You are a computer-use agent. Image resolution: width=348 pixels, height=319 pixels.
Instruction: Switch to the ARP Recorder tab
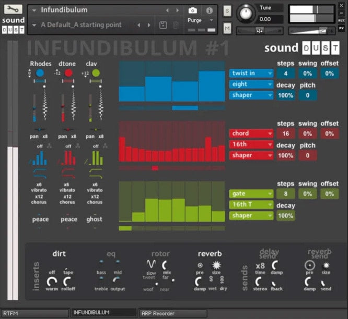[172, 313]
